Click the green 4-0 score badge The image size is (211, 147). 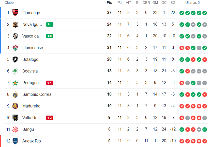[50, 36]
